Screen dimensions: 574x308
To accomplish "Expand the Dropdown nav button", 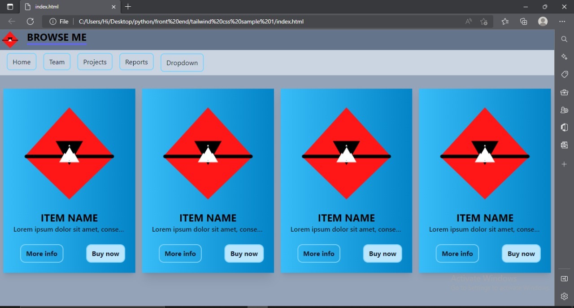I will 182,63.
